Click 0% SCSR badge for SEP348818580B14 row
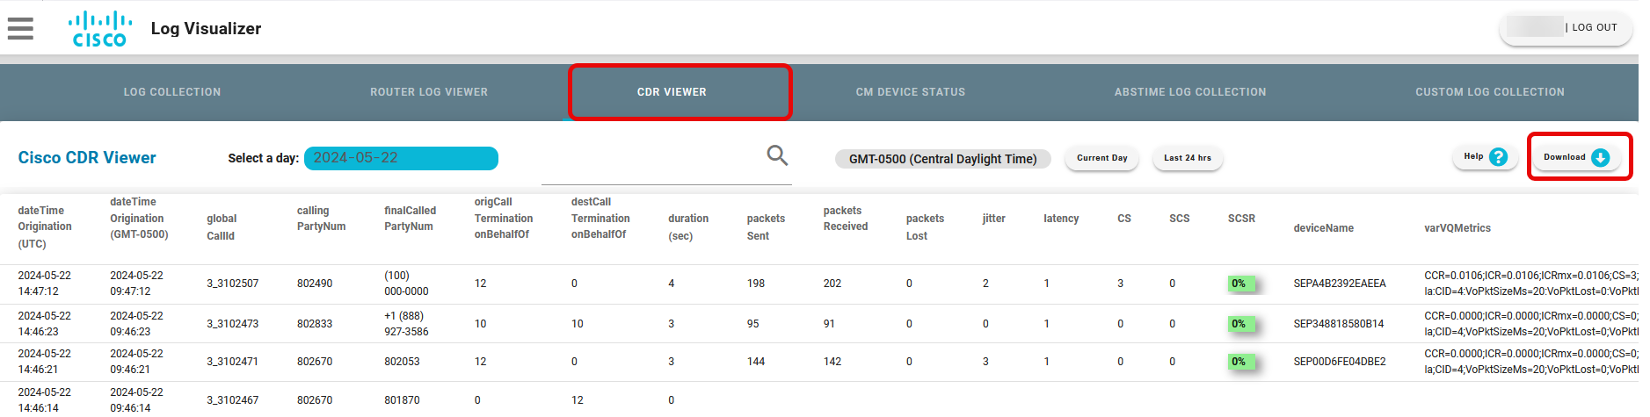The height and width of the screenshot is (417, 1650). 1241,324
